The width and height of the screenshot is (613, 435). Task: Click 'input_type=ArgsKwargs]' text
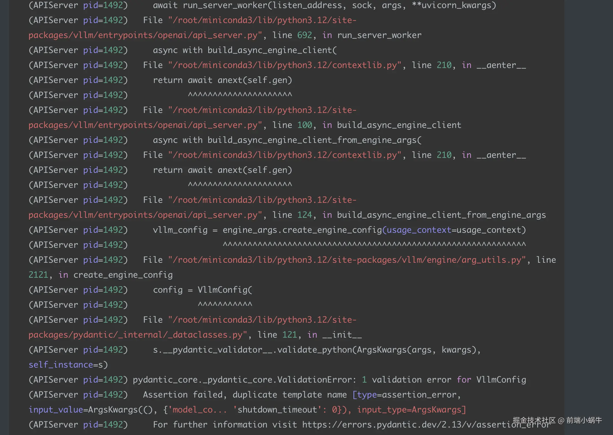coord(412,410)
